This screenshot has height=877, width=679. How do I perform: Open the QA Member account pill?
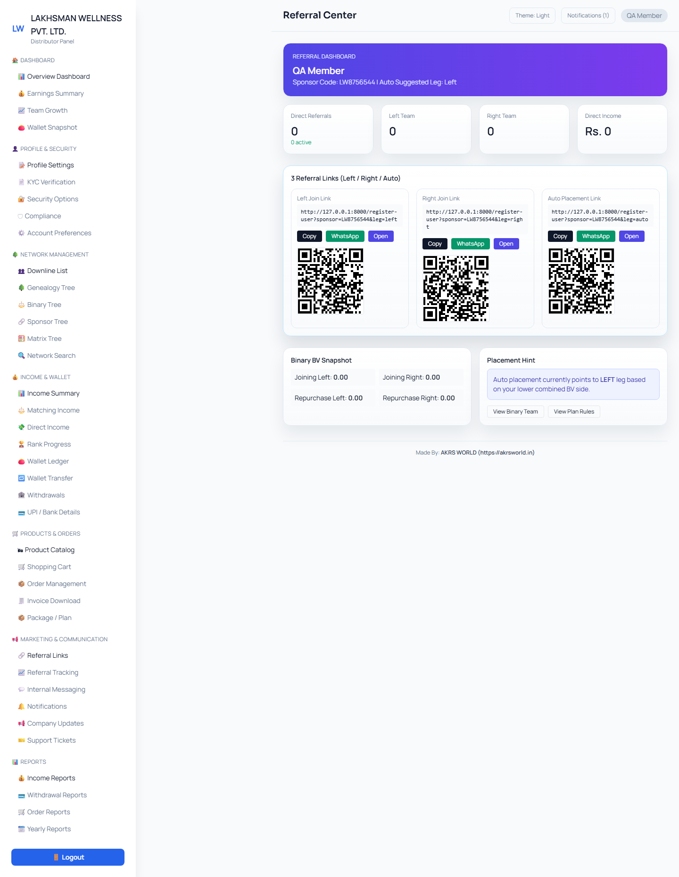click(644, 16)
